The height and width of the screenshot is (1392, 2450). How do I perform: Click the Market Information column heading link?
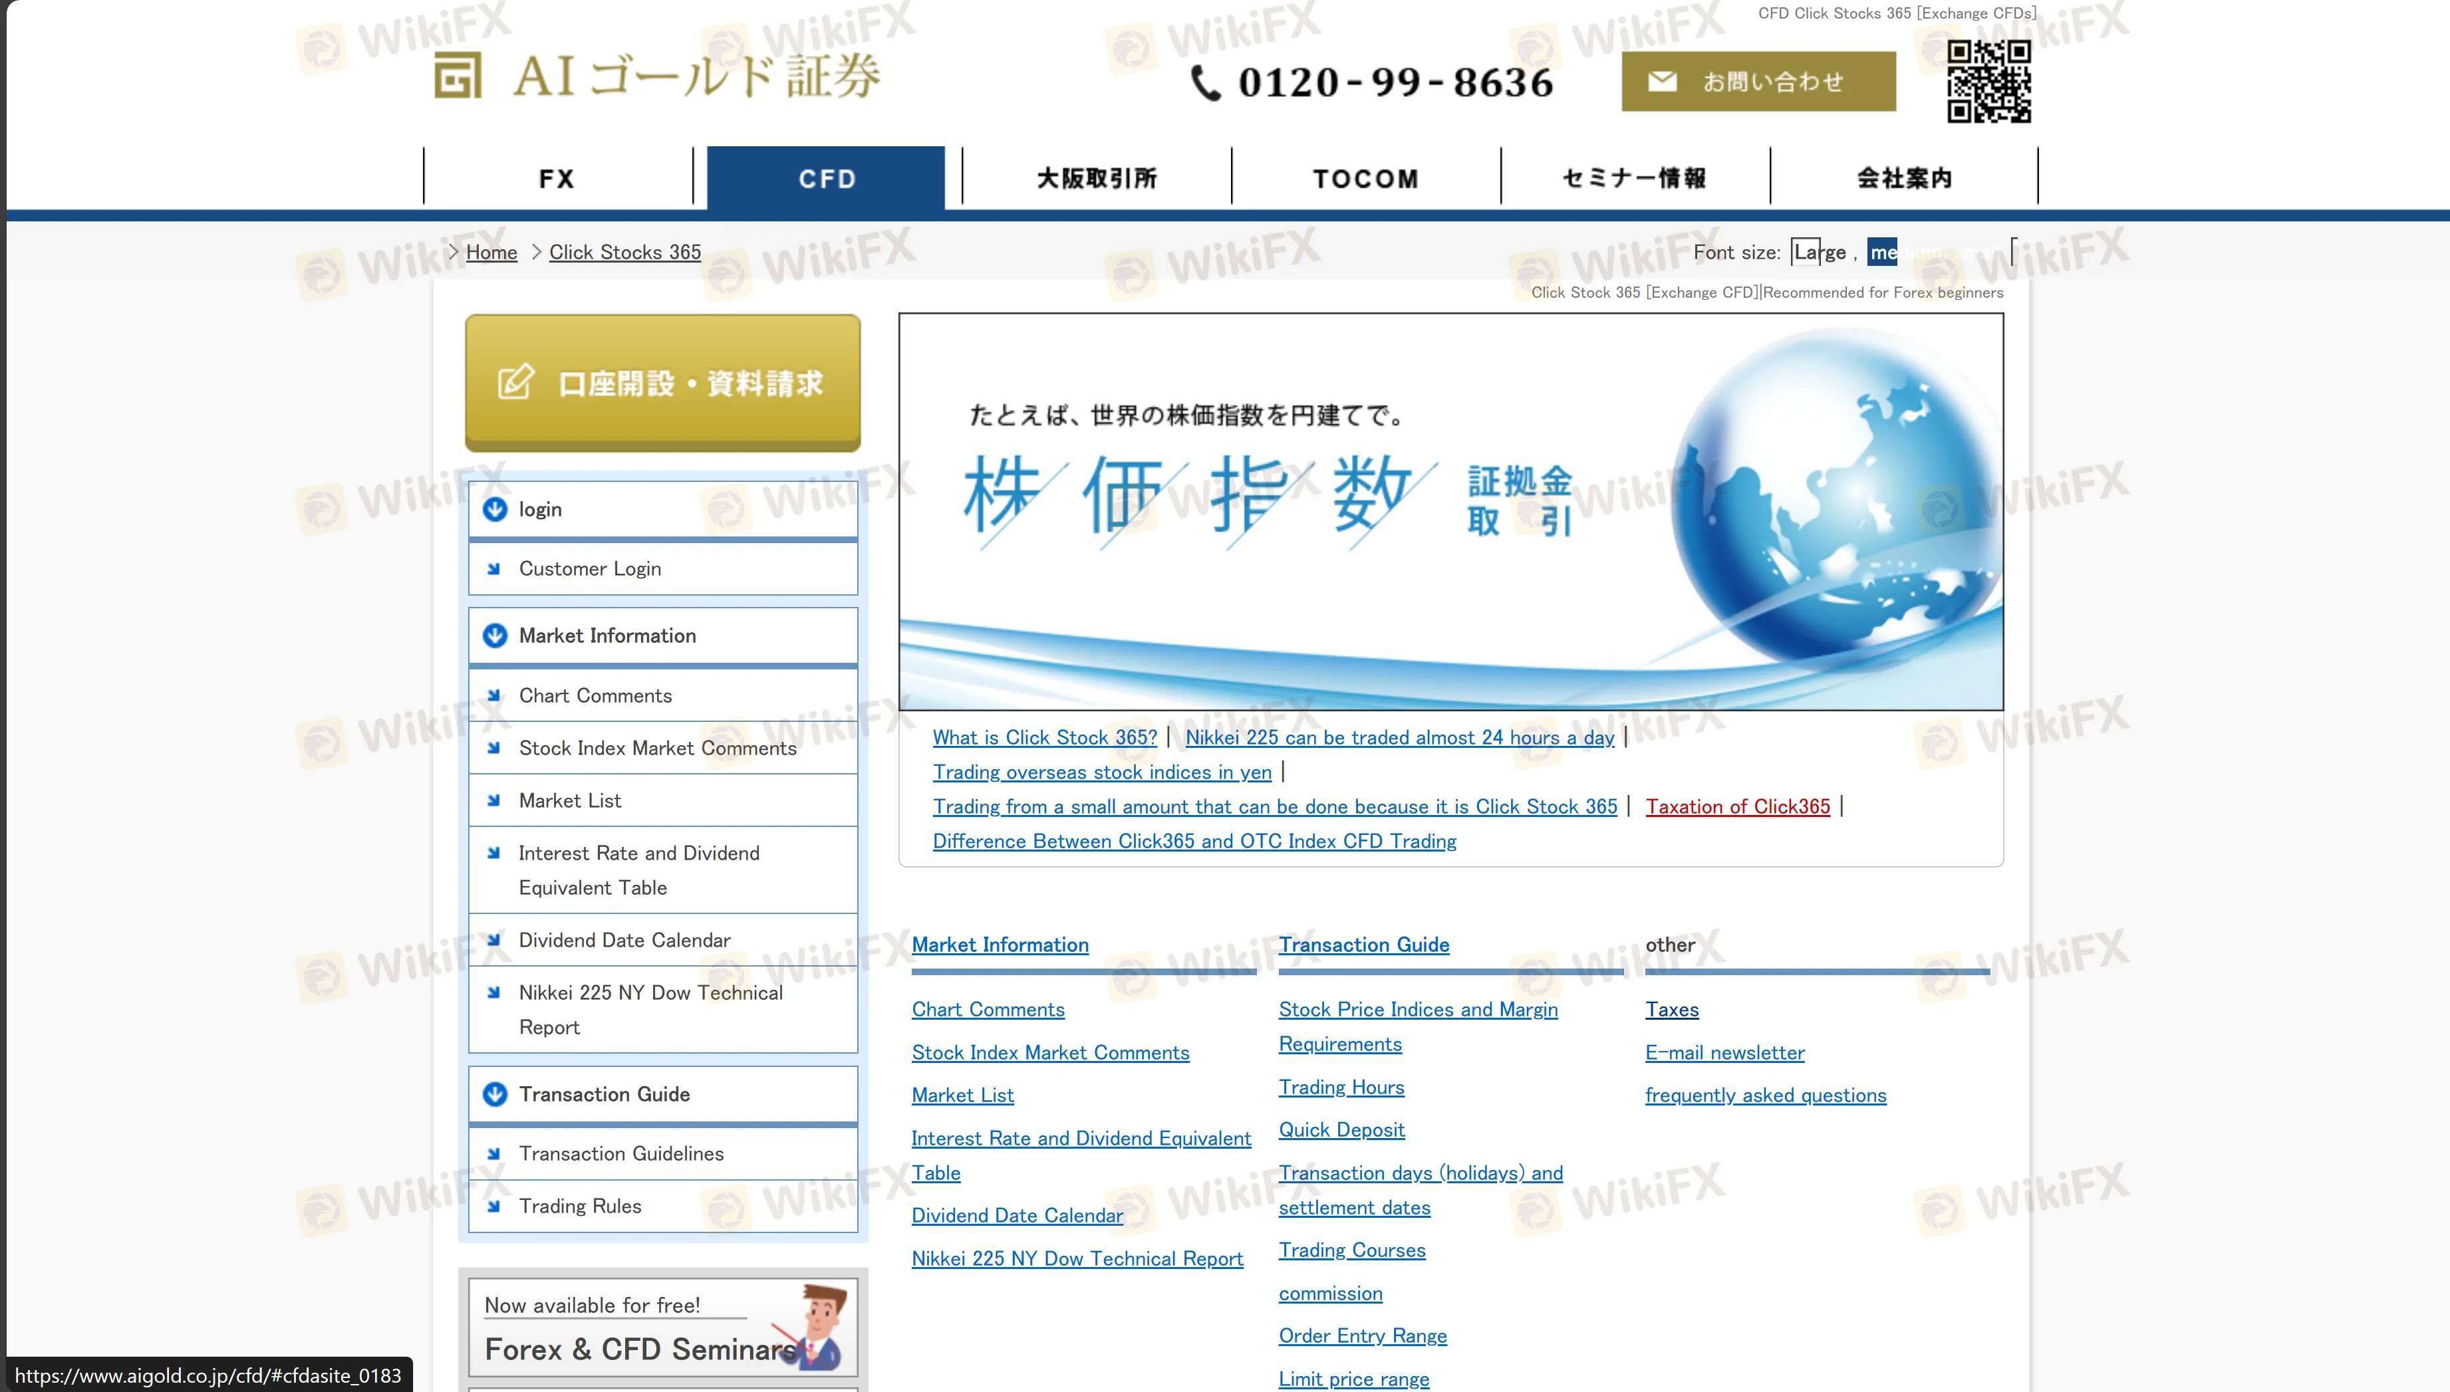(x=1000, y=945)
